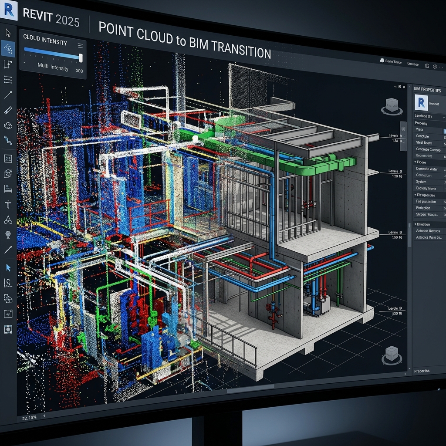Click the Revit R logo top-left

9,10
